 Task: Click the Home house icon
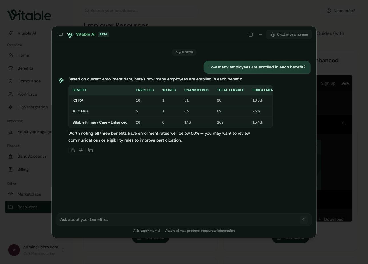click(11, 55)
